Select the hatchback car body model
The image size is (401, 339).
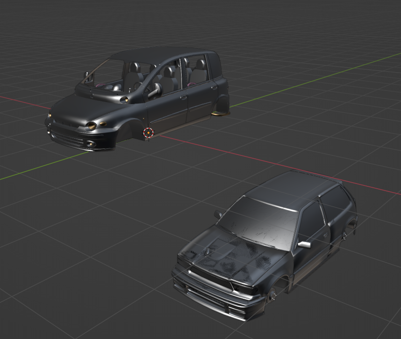(265, 245)
